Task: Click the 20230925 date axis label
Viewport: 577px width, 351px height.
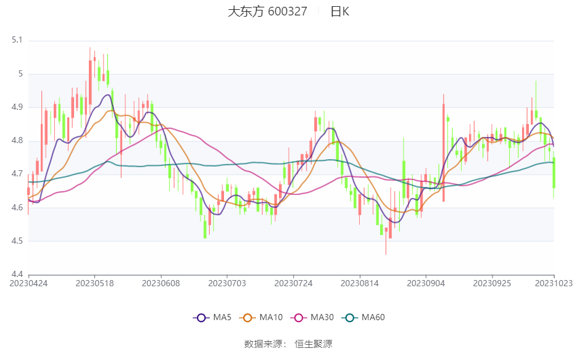Action: click(x=492, y=283)
